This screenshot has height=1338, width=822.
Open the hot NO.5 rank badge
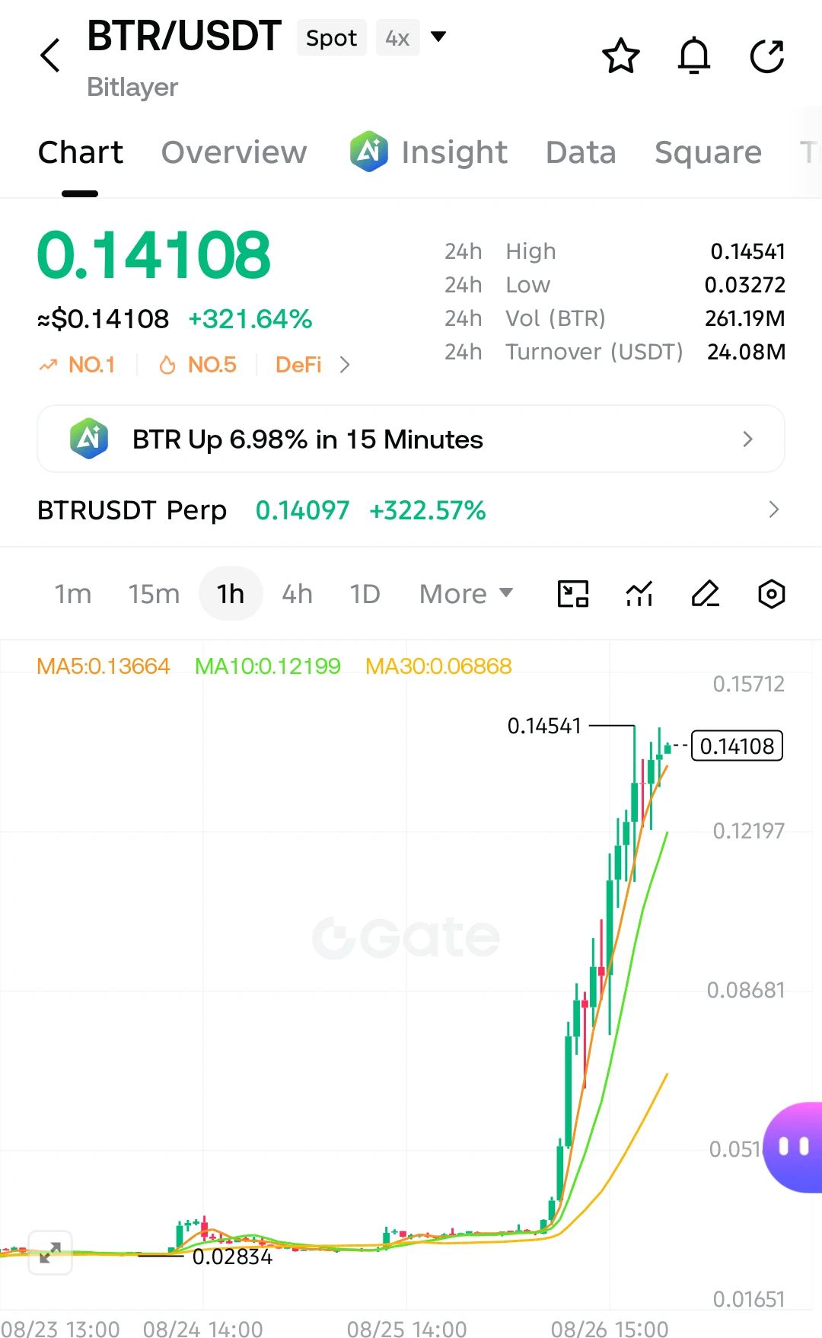point(198,365)
